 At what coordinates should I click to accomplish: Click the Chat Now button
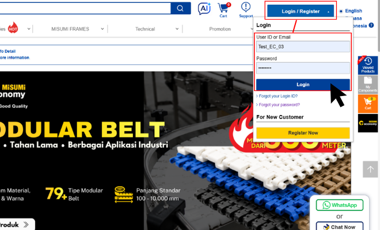coord(340,227)
